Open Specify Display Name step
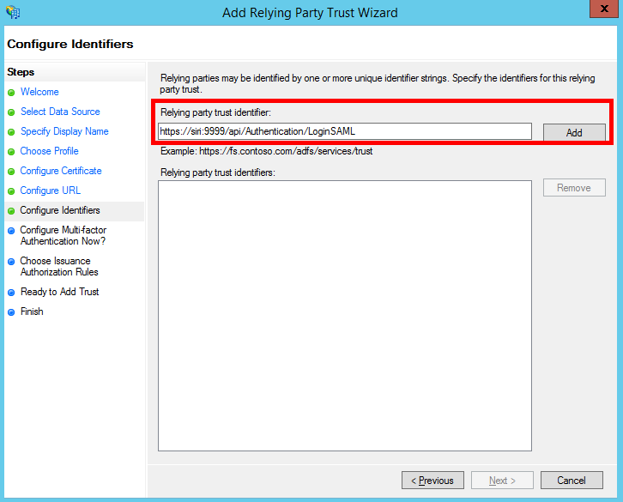 (64, 131)
